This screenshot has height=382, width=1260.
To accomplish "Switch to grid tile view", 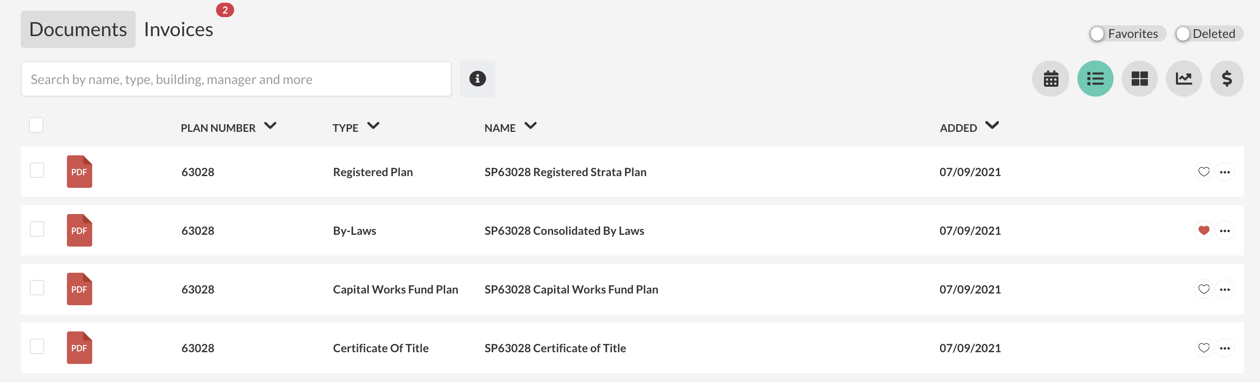I will tap(1139, 79).
